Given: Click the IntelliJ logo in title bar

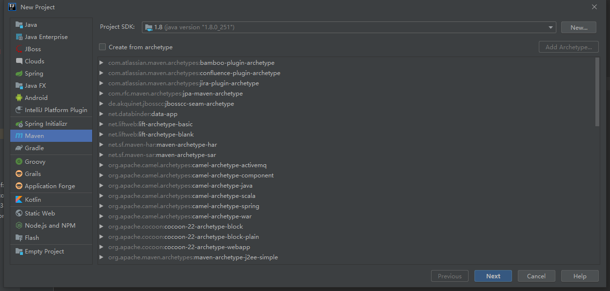Looking at the screenshot, I should point(12,7).
